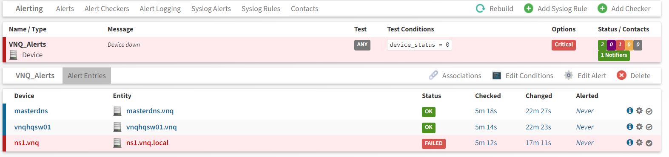Click the info icon for masterdns row
This screenshot has width=669, height=157.
click(x=630, y=111)
